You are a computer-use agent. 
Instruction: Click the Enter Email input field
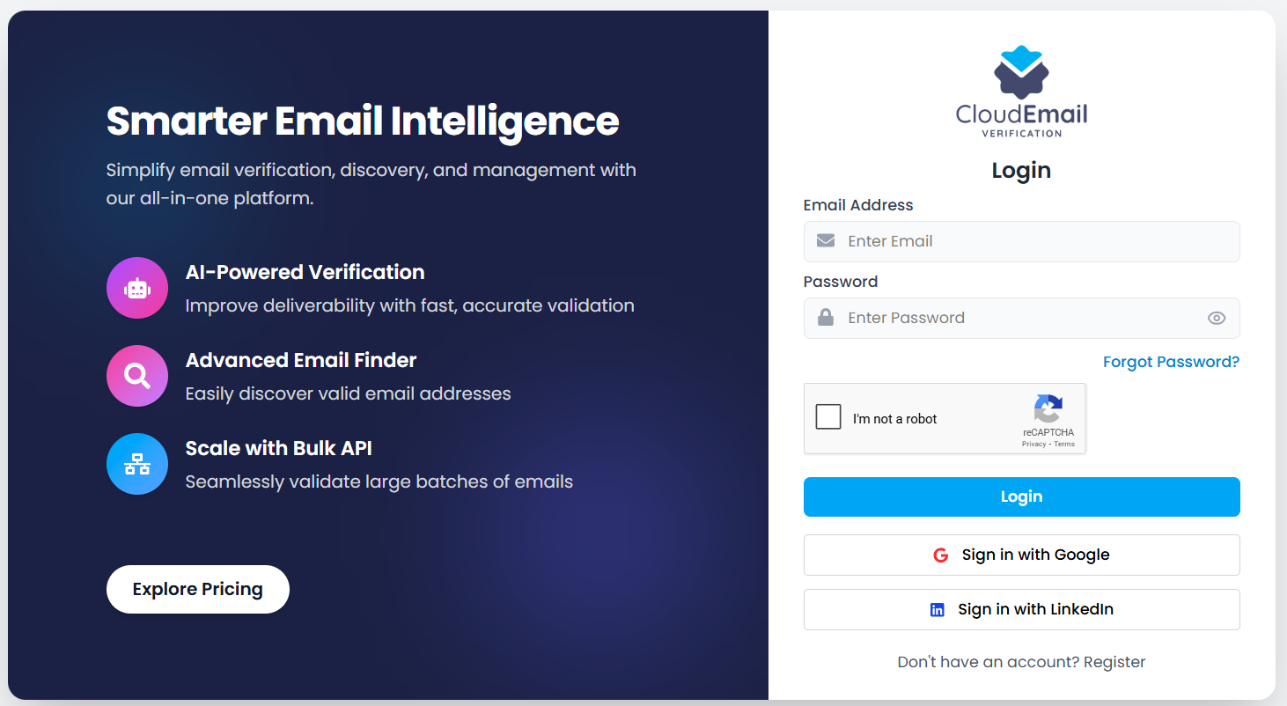pyautogui.click(x=1021, y=240)
